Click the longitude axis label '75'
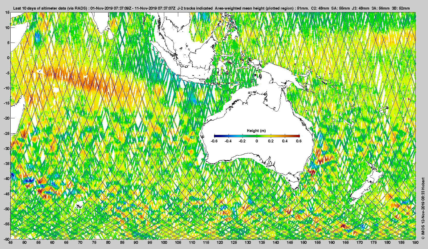The width and height of the screenshot is (428, 249). (94, 243)
